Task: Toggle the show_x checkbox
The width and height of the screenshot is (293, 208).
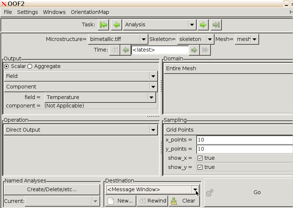Action: (200, 158)
